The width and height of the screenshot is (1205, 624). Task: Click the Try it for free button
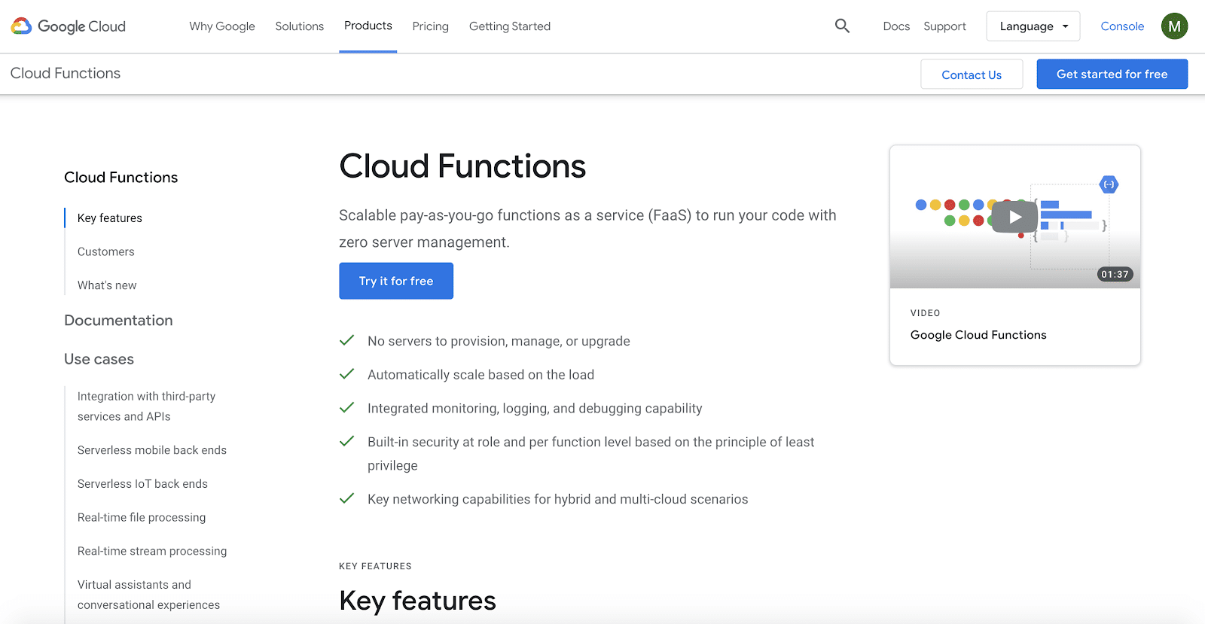click(396, 281)
